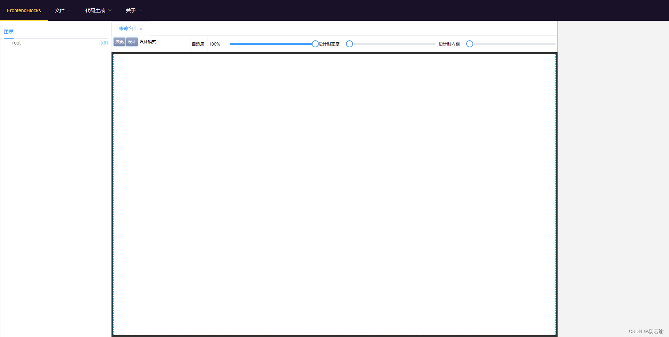This screenshot has width=669, height=337.
Task: Click the 设计时高度 slider handle
Action: click(349, 44)
